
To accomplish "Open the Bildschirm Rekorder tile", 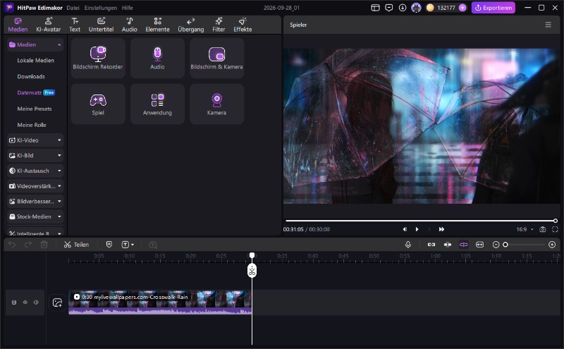I will (x=98, y=58).
